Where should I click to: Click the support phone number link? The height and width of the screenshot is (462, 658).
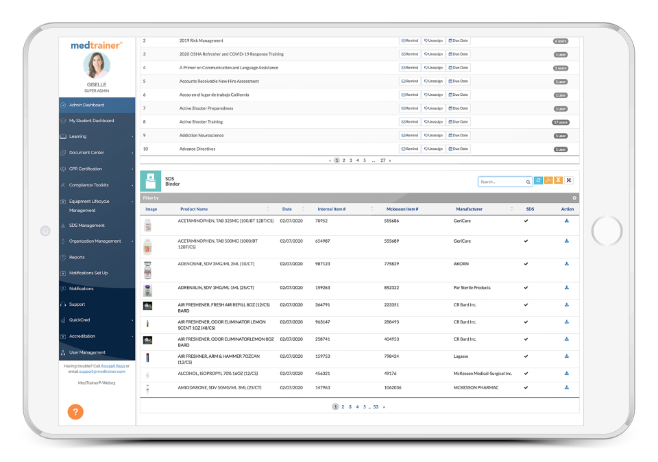113,366
